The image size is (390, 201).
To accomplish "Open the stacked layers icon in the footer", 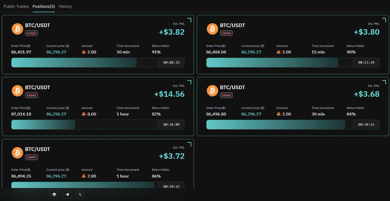I will [x=54, y=194].
